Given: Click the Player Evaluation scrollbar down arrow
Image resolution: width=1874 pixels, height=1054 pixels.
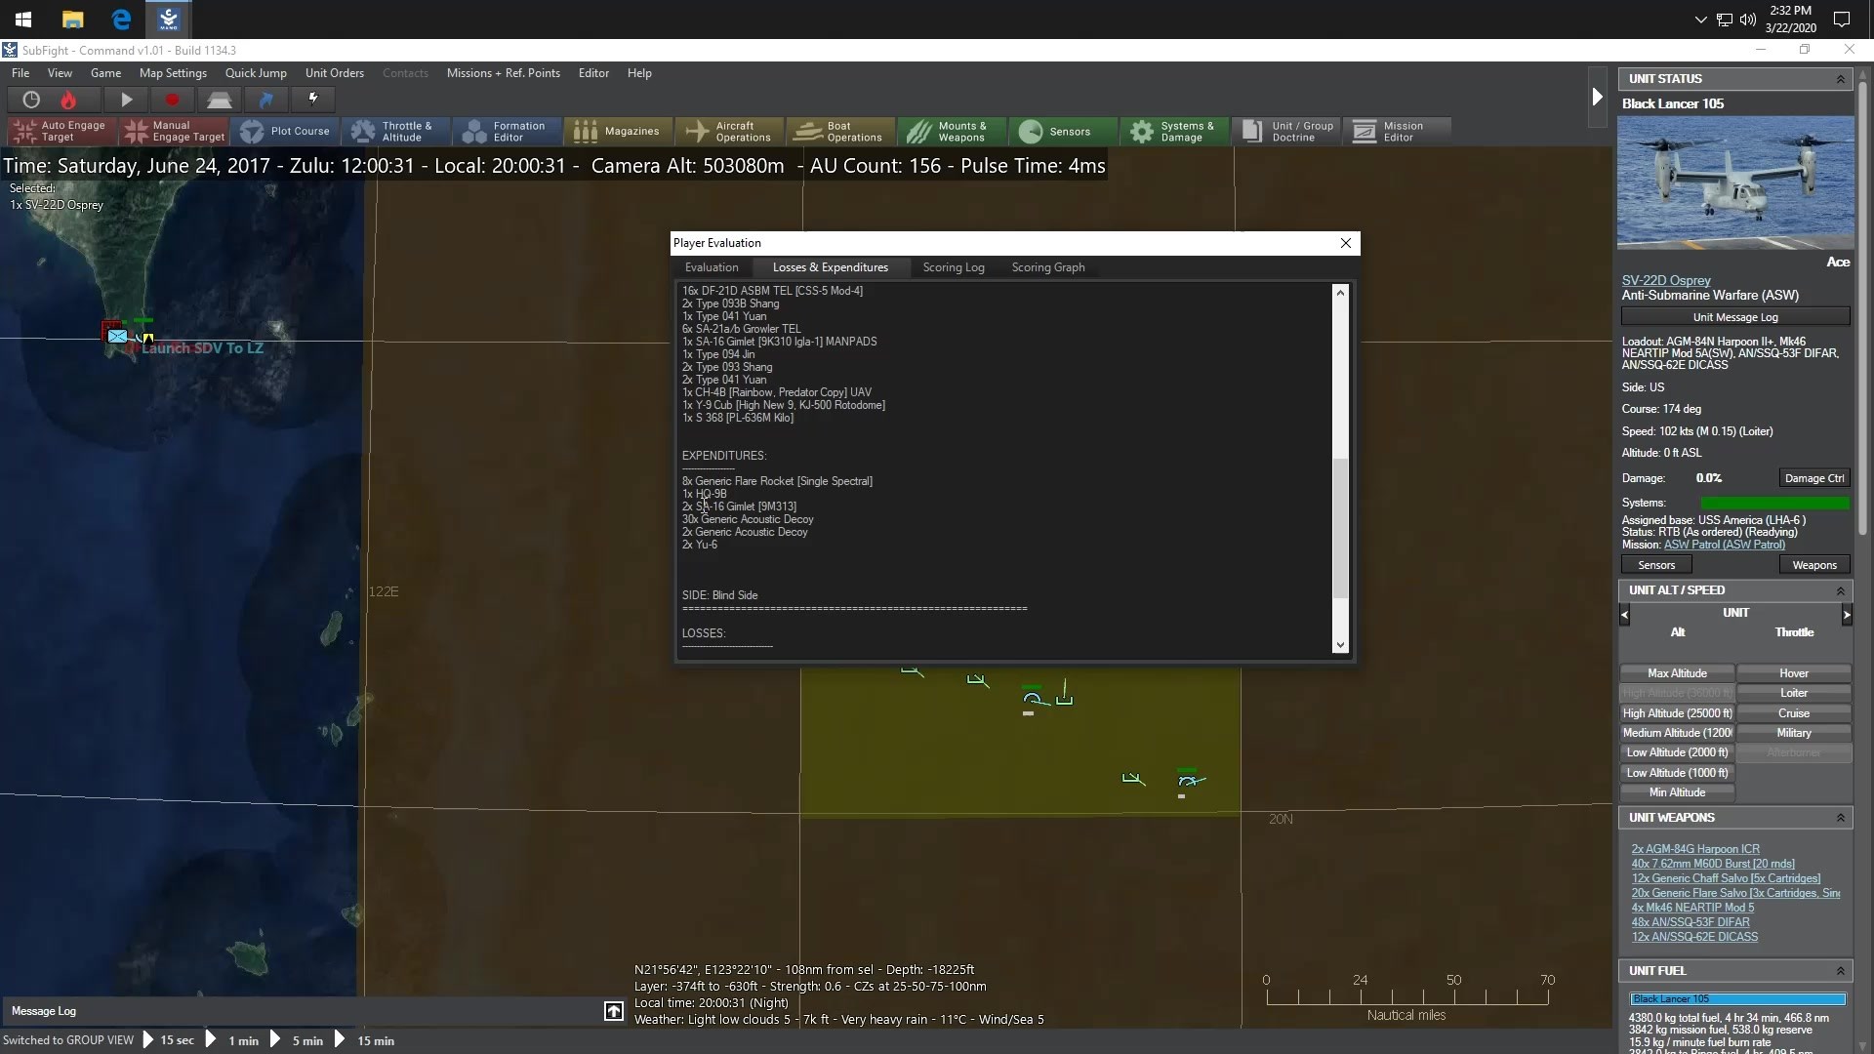Looking at the screenshot, I should pos(1340,645).
